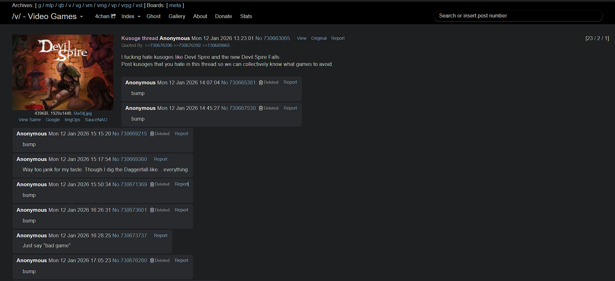Screen dimensions: 615x281
Task: Click trash icon on post No.730671369
Action: pos(152,184)
